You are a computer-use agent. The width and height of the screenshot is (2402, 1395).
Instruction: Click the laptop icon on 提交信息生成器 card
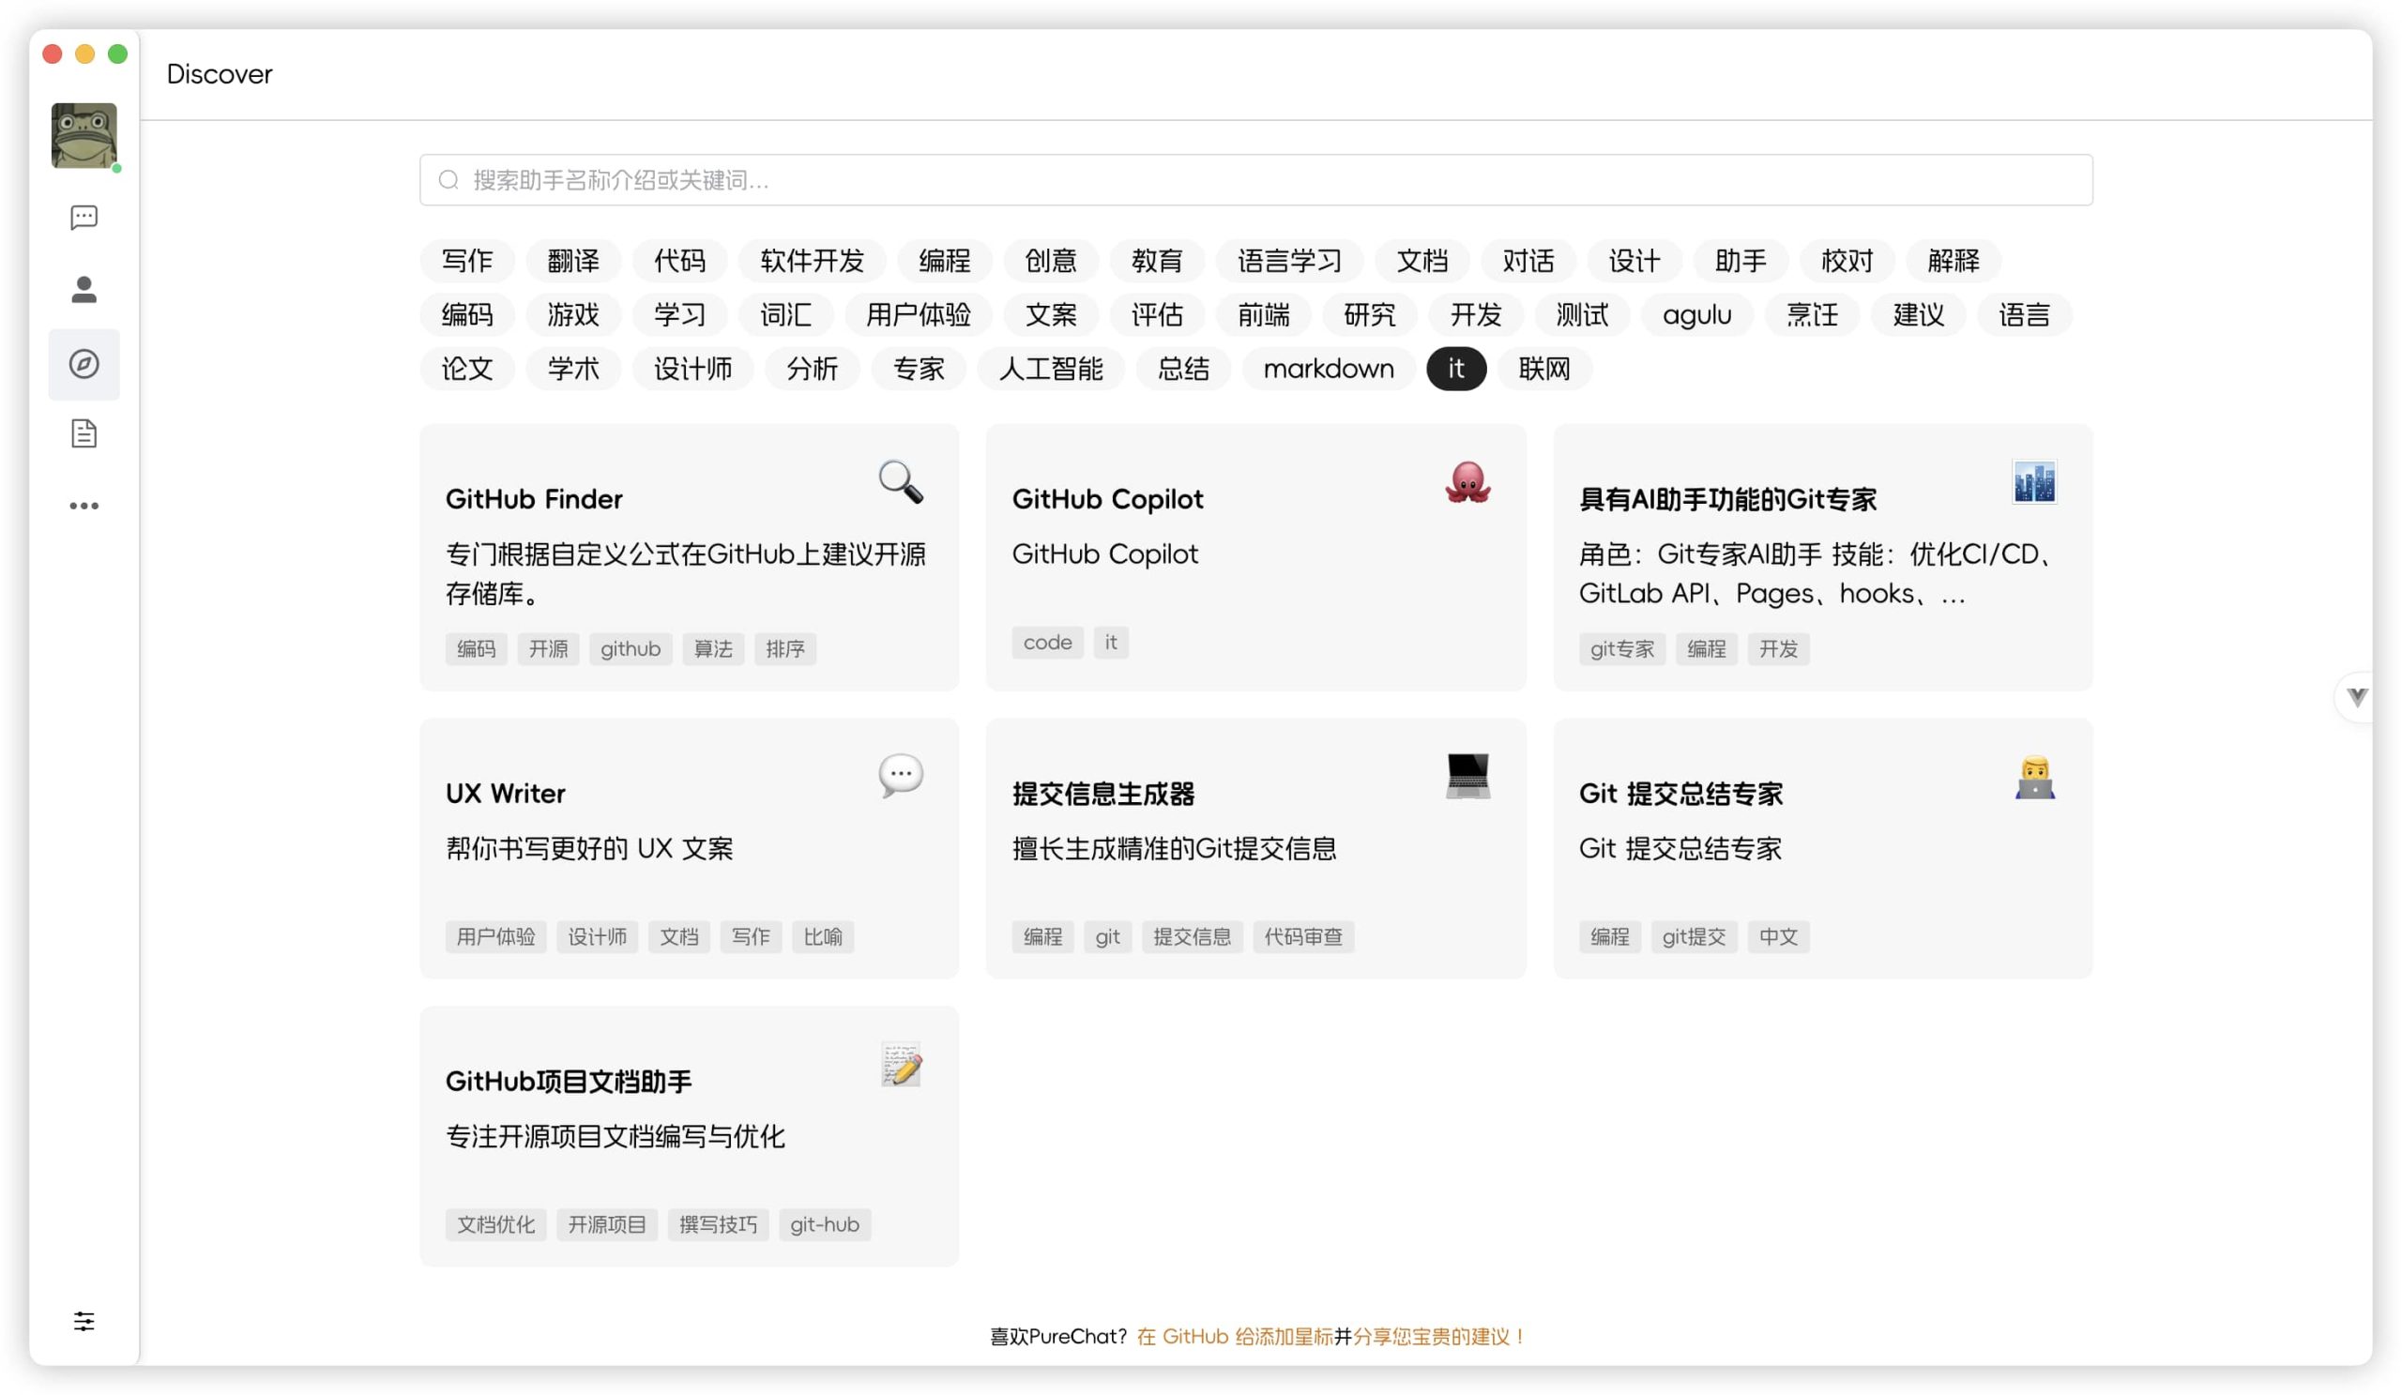click(x=1467, y=776)
